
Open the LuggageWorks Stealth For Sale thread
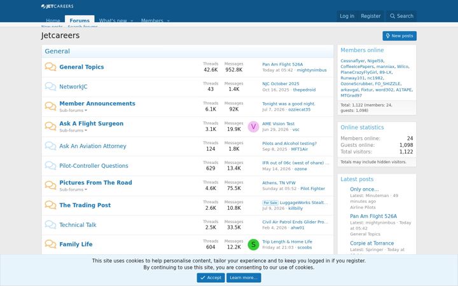(304, 203)
